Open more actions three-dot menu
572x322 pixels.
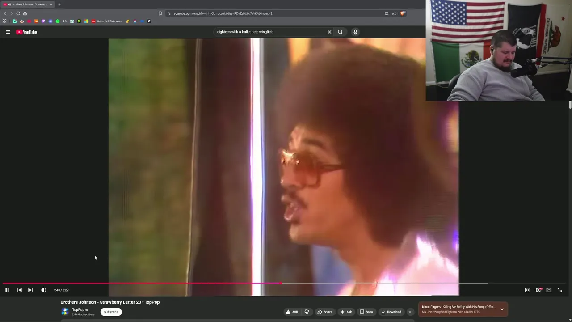(411, 312)
